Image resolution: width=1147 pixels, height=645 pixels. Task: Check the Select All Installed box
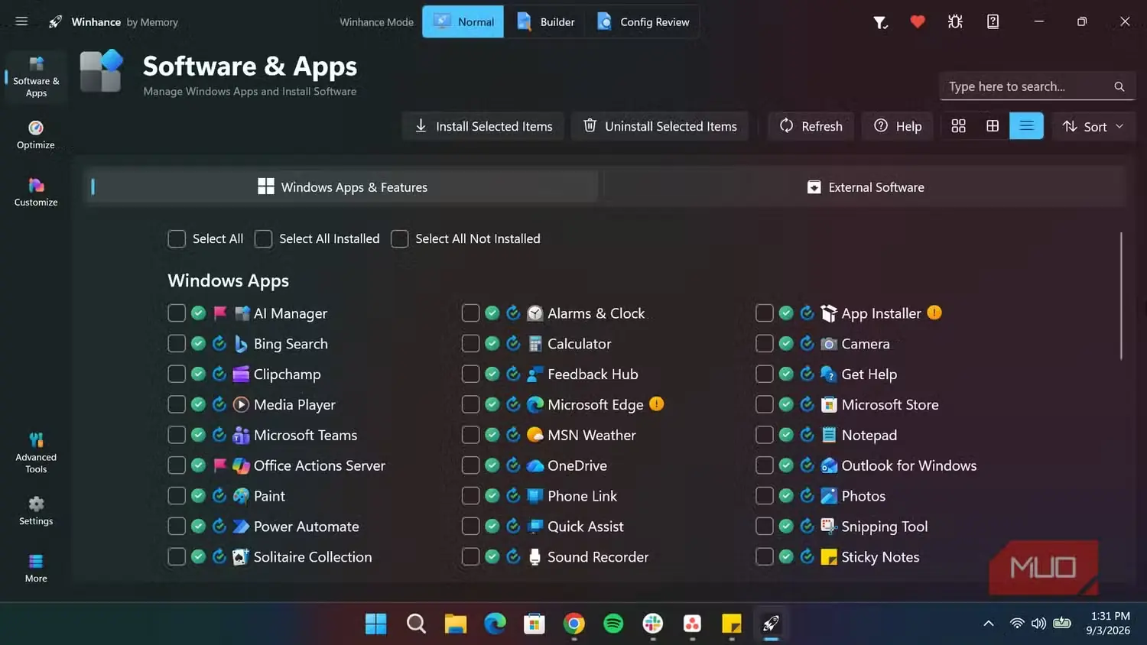click(x=263, y=239)
